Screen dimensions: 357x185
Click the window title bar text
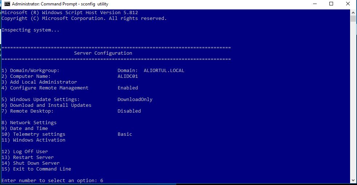pyautogui.click(x=60, y=4)
